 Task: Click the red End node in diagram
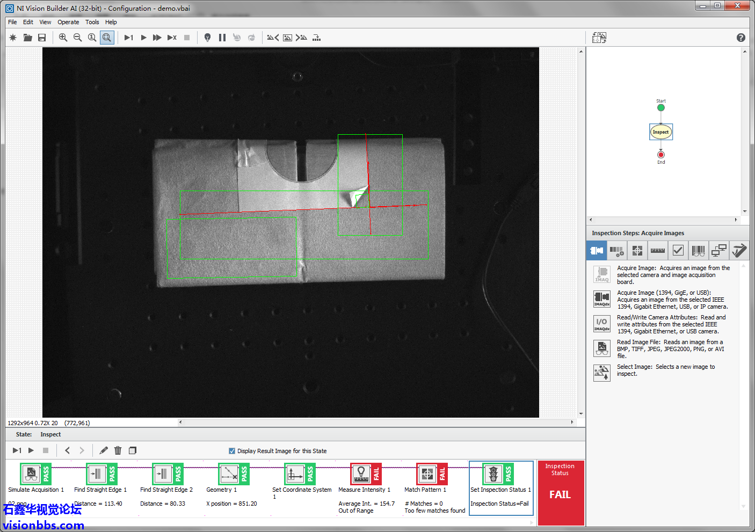[661, 155]
